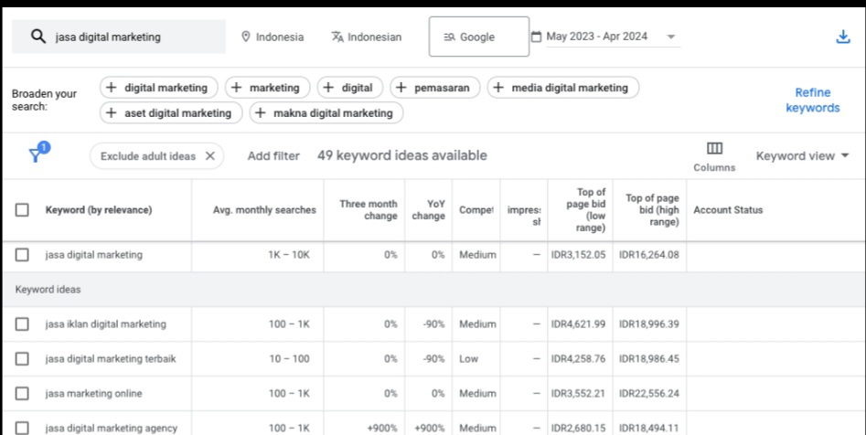
Task: Add 'marketing' broaden chip
Action: [x=267, y=88]
